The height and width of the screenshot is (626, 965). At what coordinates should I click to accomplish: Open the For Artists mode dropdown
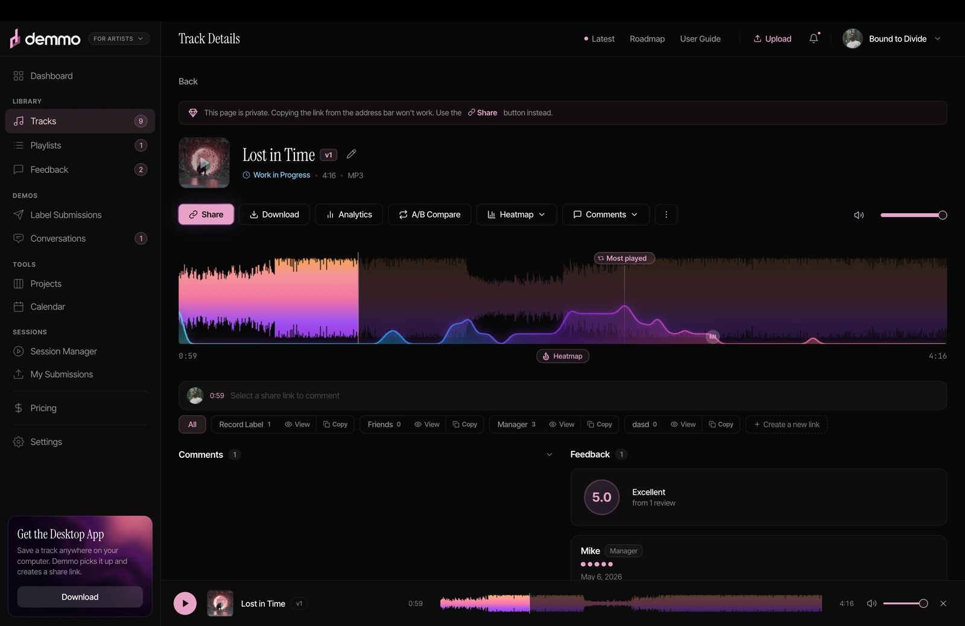point(119,39)
